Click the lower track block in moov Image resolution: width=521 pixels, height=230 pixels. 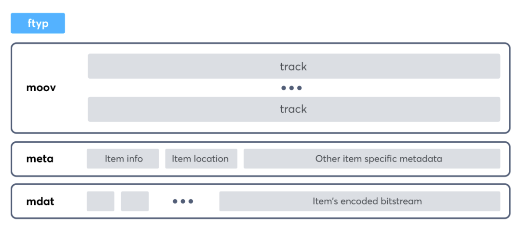294,109
